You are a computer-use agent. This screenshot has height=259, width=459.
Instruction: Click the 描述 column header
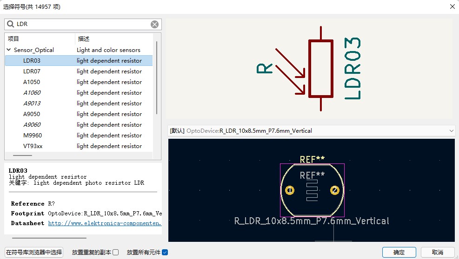pyautogui.click(x=114, y=39)
